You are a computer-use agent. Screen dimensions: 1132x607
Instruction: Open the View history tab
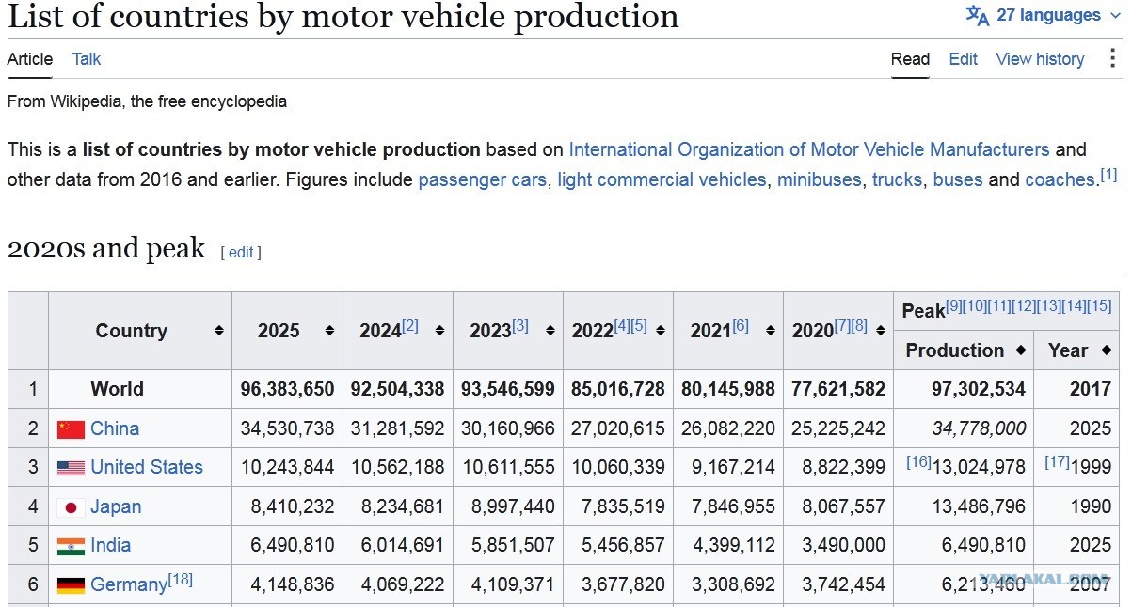coord(1040,59)
